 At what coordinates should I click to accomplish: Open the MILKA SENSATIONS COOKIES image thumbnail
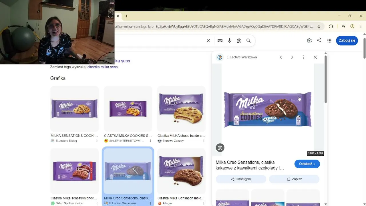(x=74, y=109)
